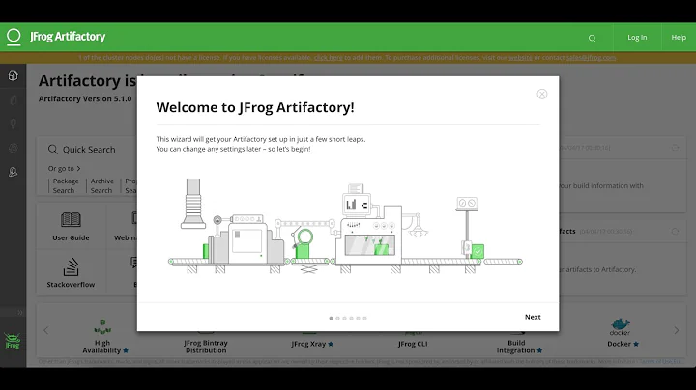Select the first wizard step dot

pos(331,319)
